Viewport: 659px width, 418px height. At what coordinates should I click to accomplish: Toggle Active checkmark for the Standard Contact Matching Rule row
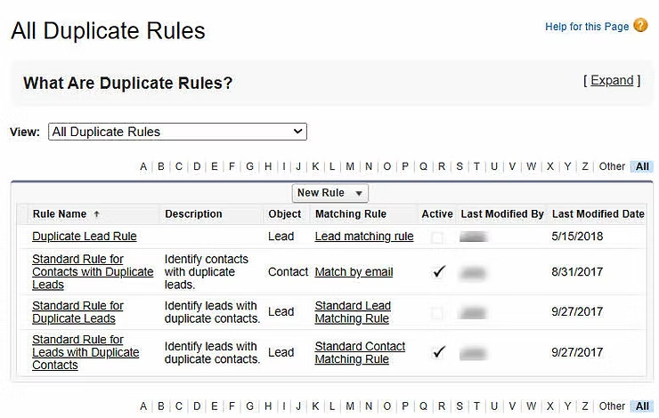tap(438, 352)
